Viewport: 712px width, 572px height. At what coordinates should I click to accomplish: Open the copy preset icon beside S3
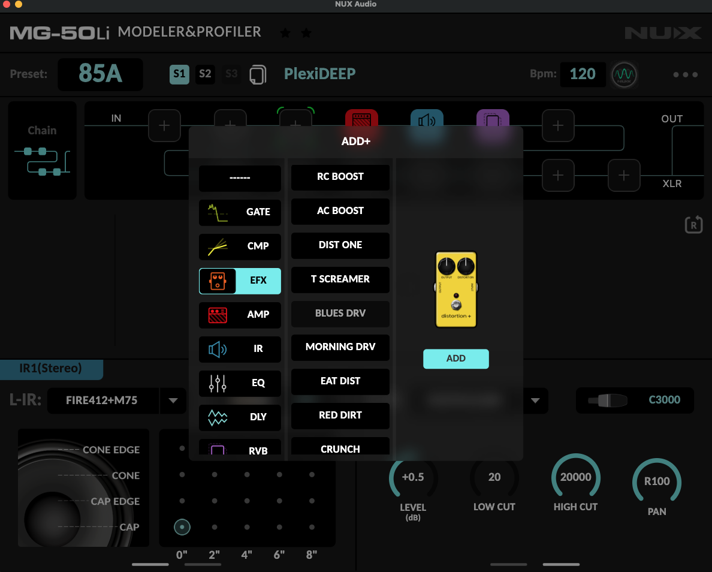pos(258,74)
